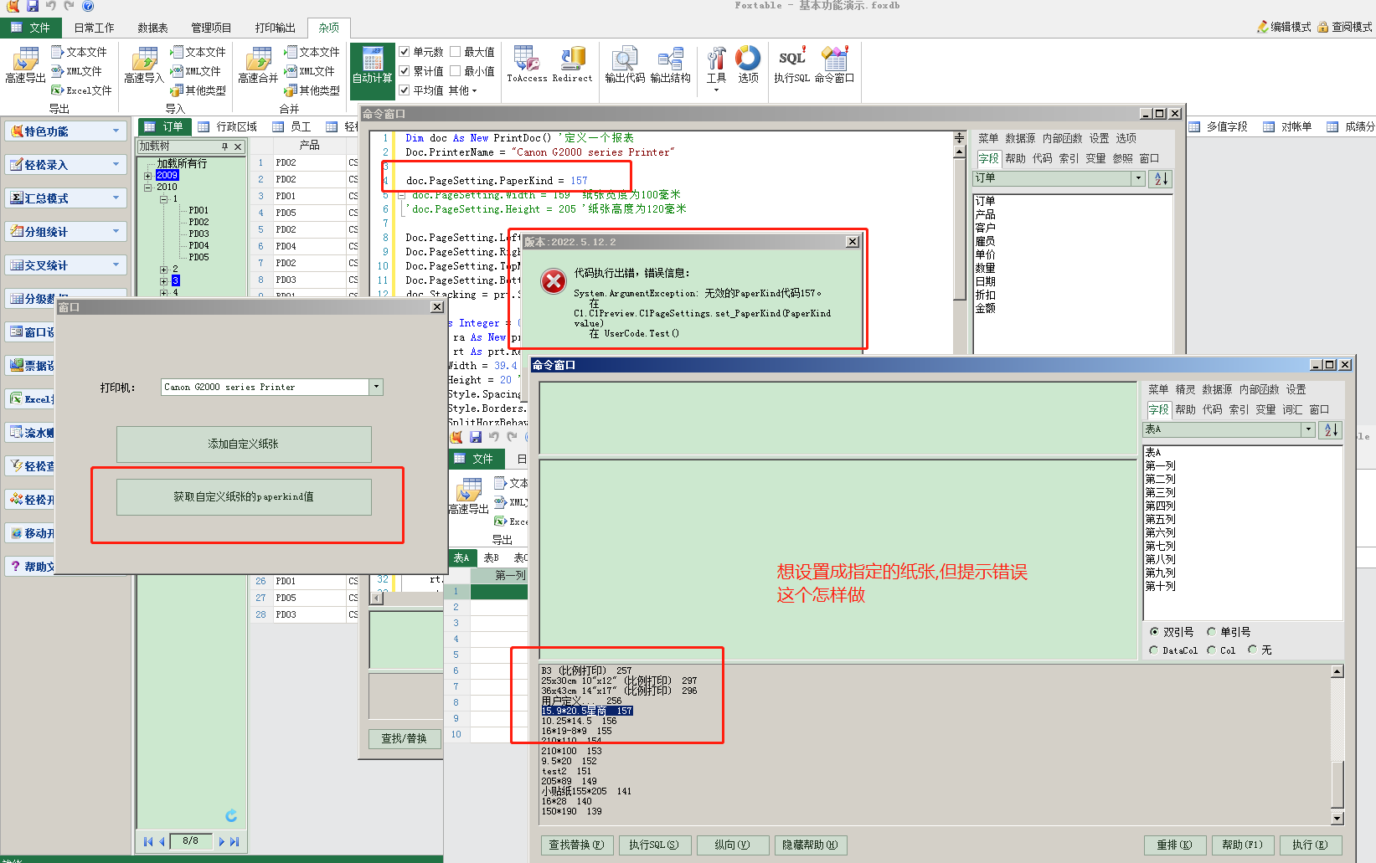The height and width of the screenshot is (863, 1376).
Task: Click pin icon on 加载树 panel
Action: click(224, 146)
